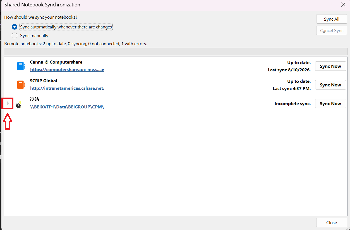The width and height of the screenshot is (350, 230).
Task: Click the Incomplete sync. status text
Action: coord(293,104)
